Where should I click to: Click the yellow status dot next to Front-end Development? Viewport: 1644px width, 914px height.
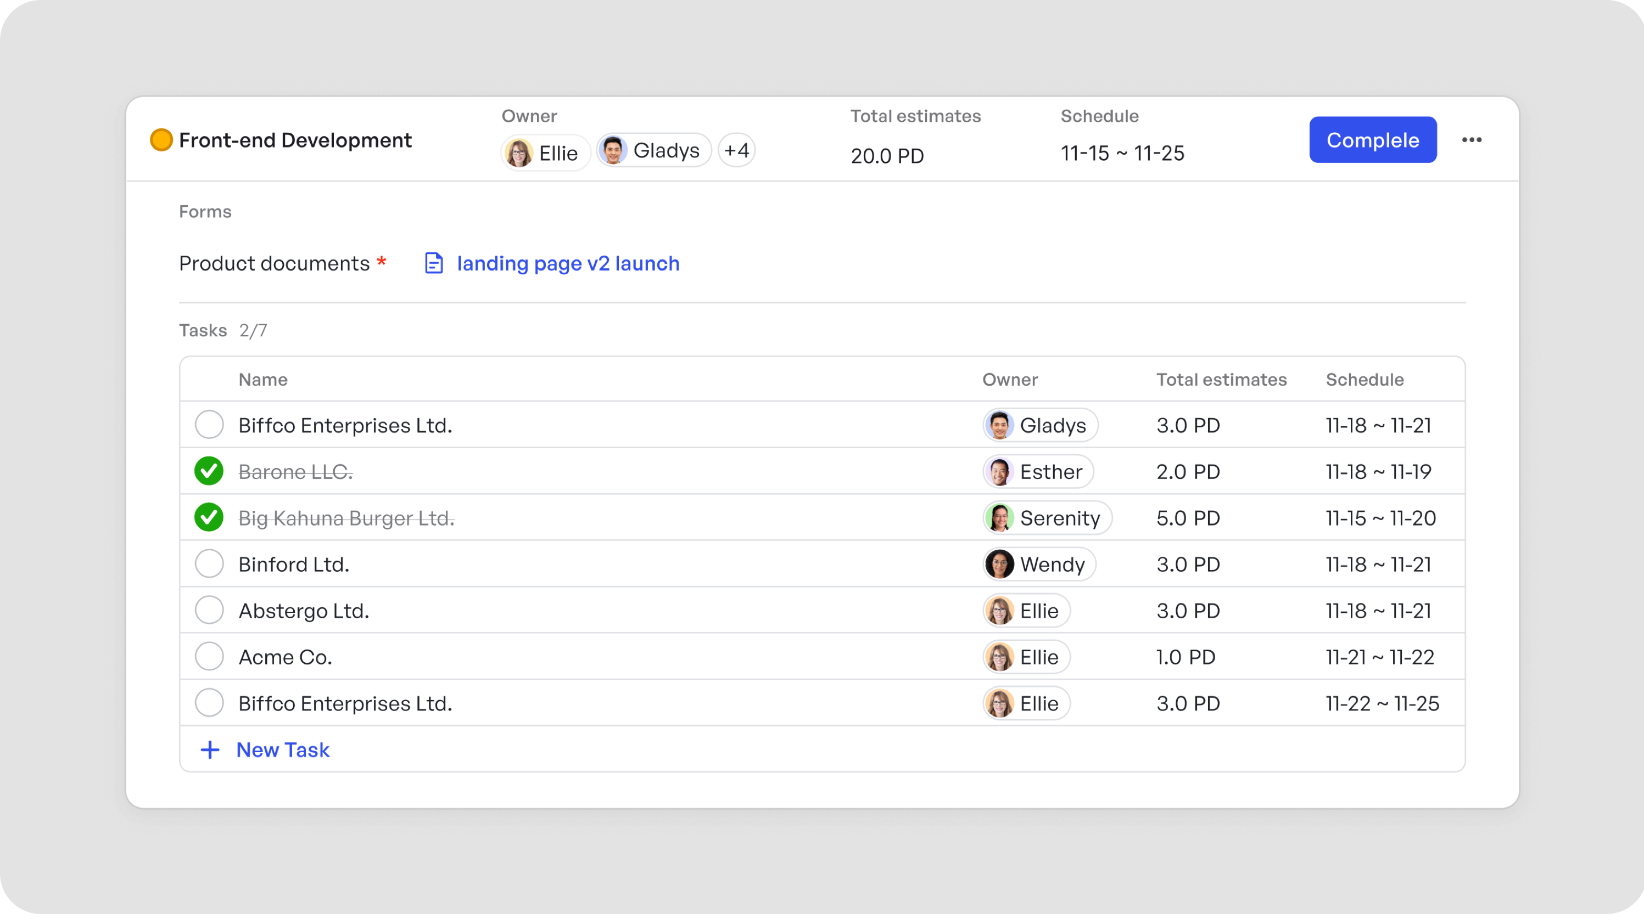(x=161, y=140)
